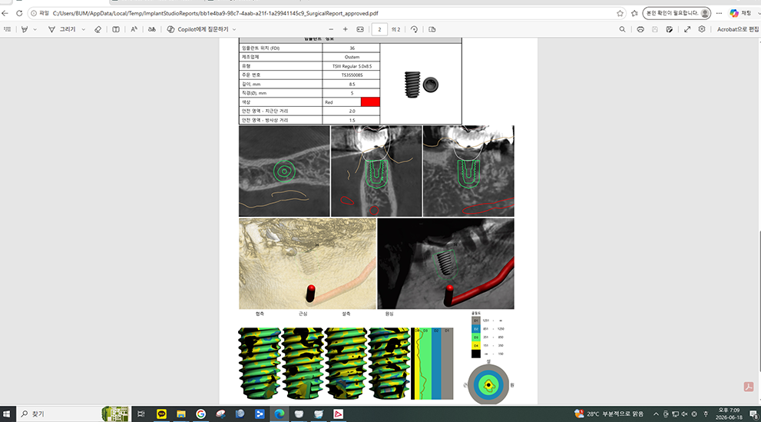
Task: Open 그리기 draw options dropdown arrow
Action: (x=84, y=30)
